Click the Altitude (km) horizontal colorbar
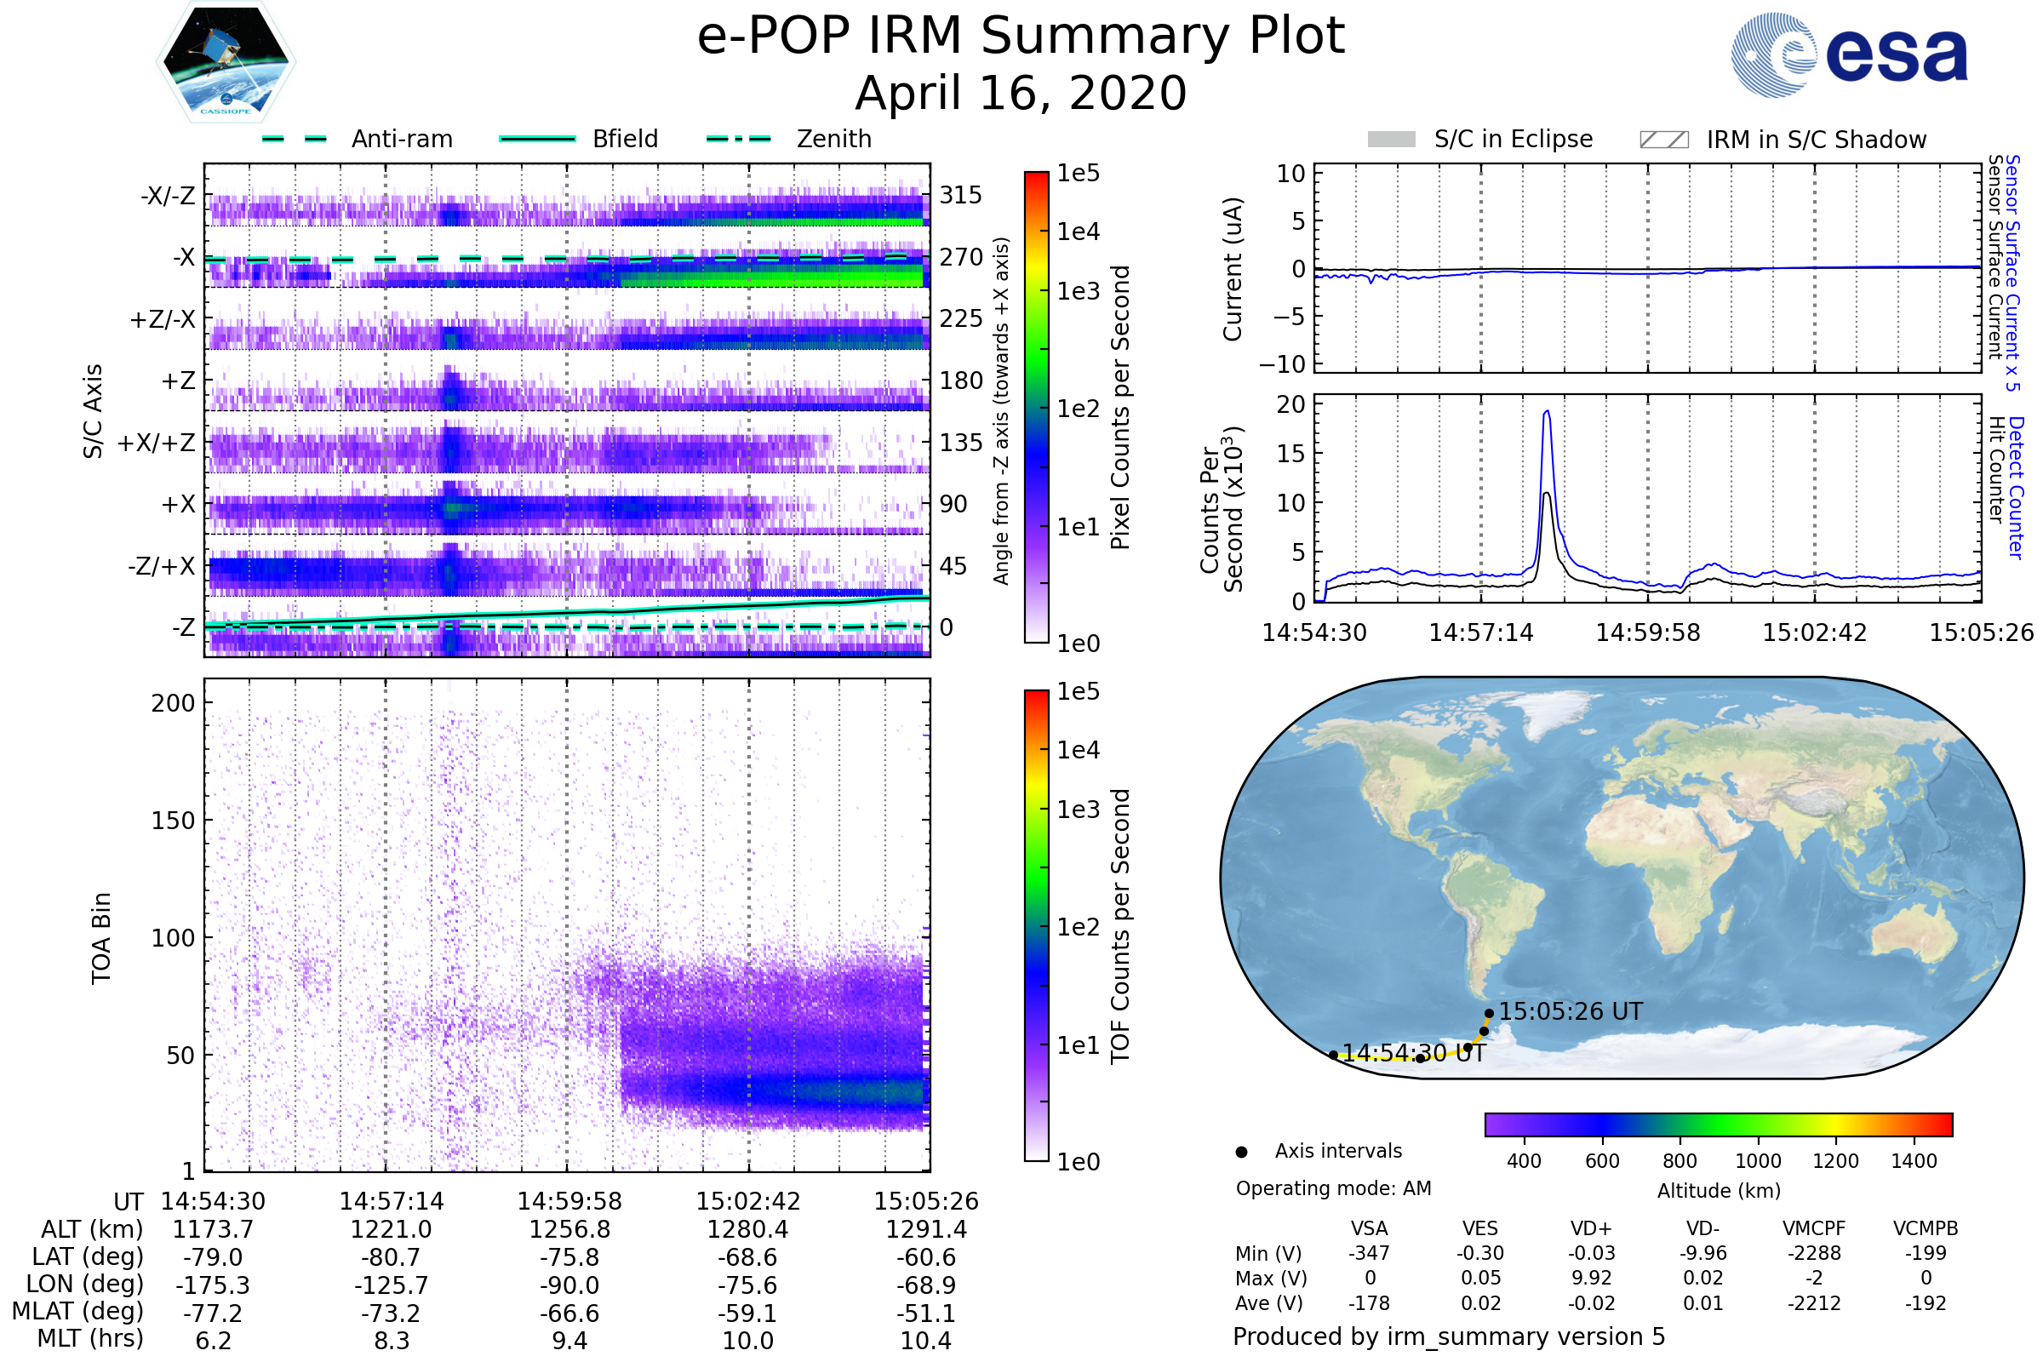The image size is (2043, 1362). (x=1718, y=1125)
